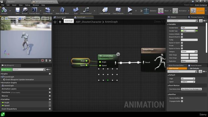Select the highlighted Blueprint mode button

point(197,11)
